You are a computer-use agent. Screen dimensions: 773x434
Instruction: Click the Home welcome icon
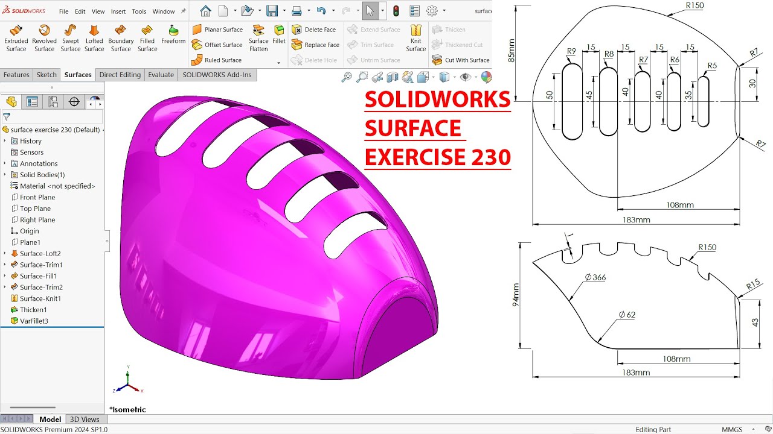pos(205,11)
